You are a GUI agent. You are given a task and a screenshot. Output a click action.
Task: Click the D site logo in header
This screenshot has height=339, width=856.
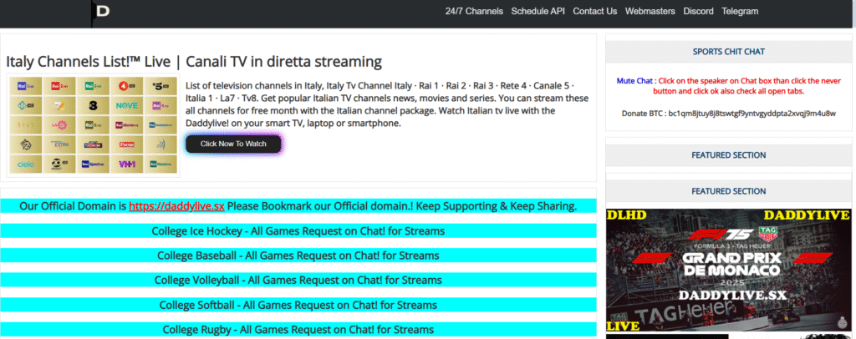(103, 11)
